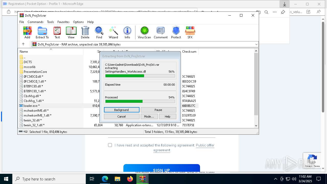The height and width of the screenshot is (184, 327).
Task: Expand the archive path dropdown
Action: pyautogui.click(x=256, y=44)
